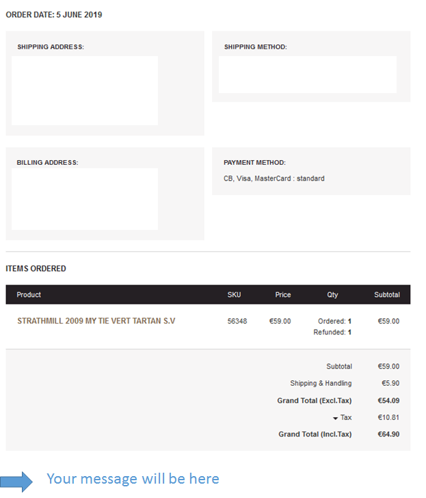
Task: Click the Product column header
Action: point(29,295)
